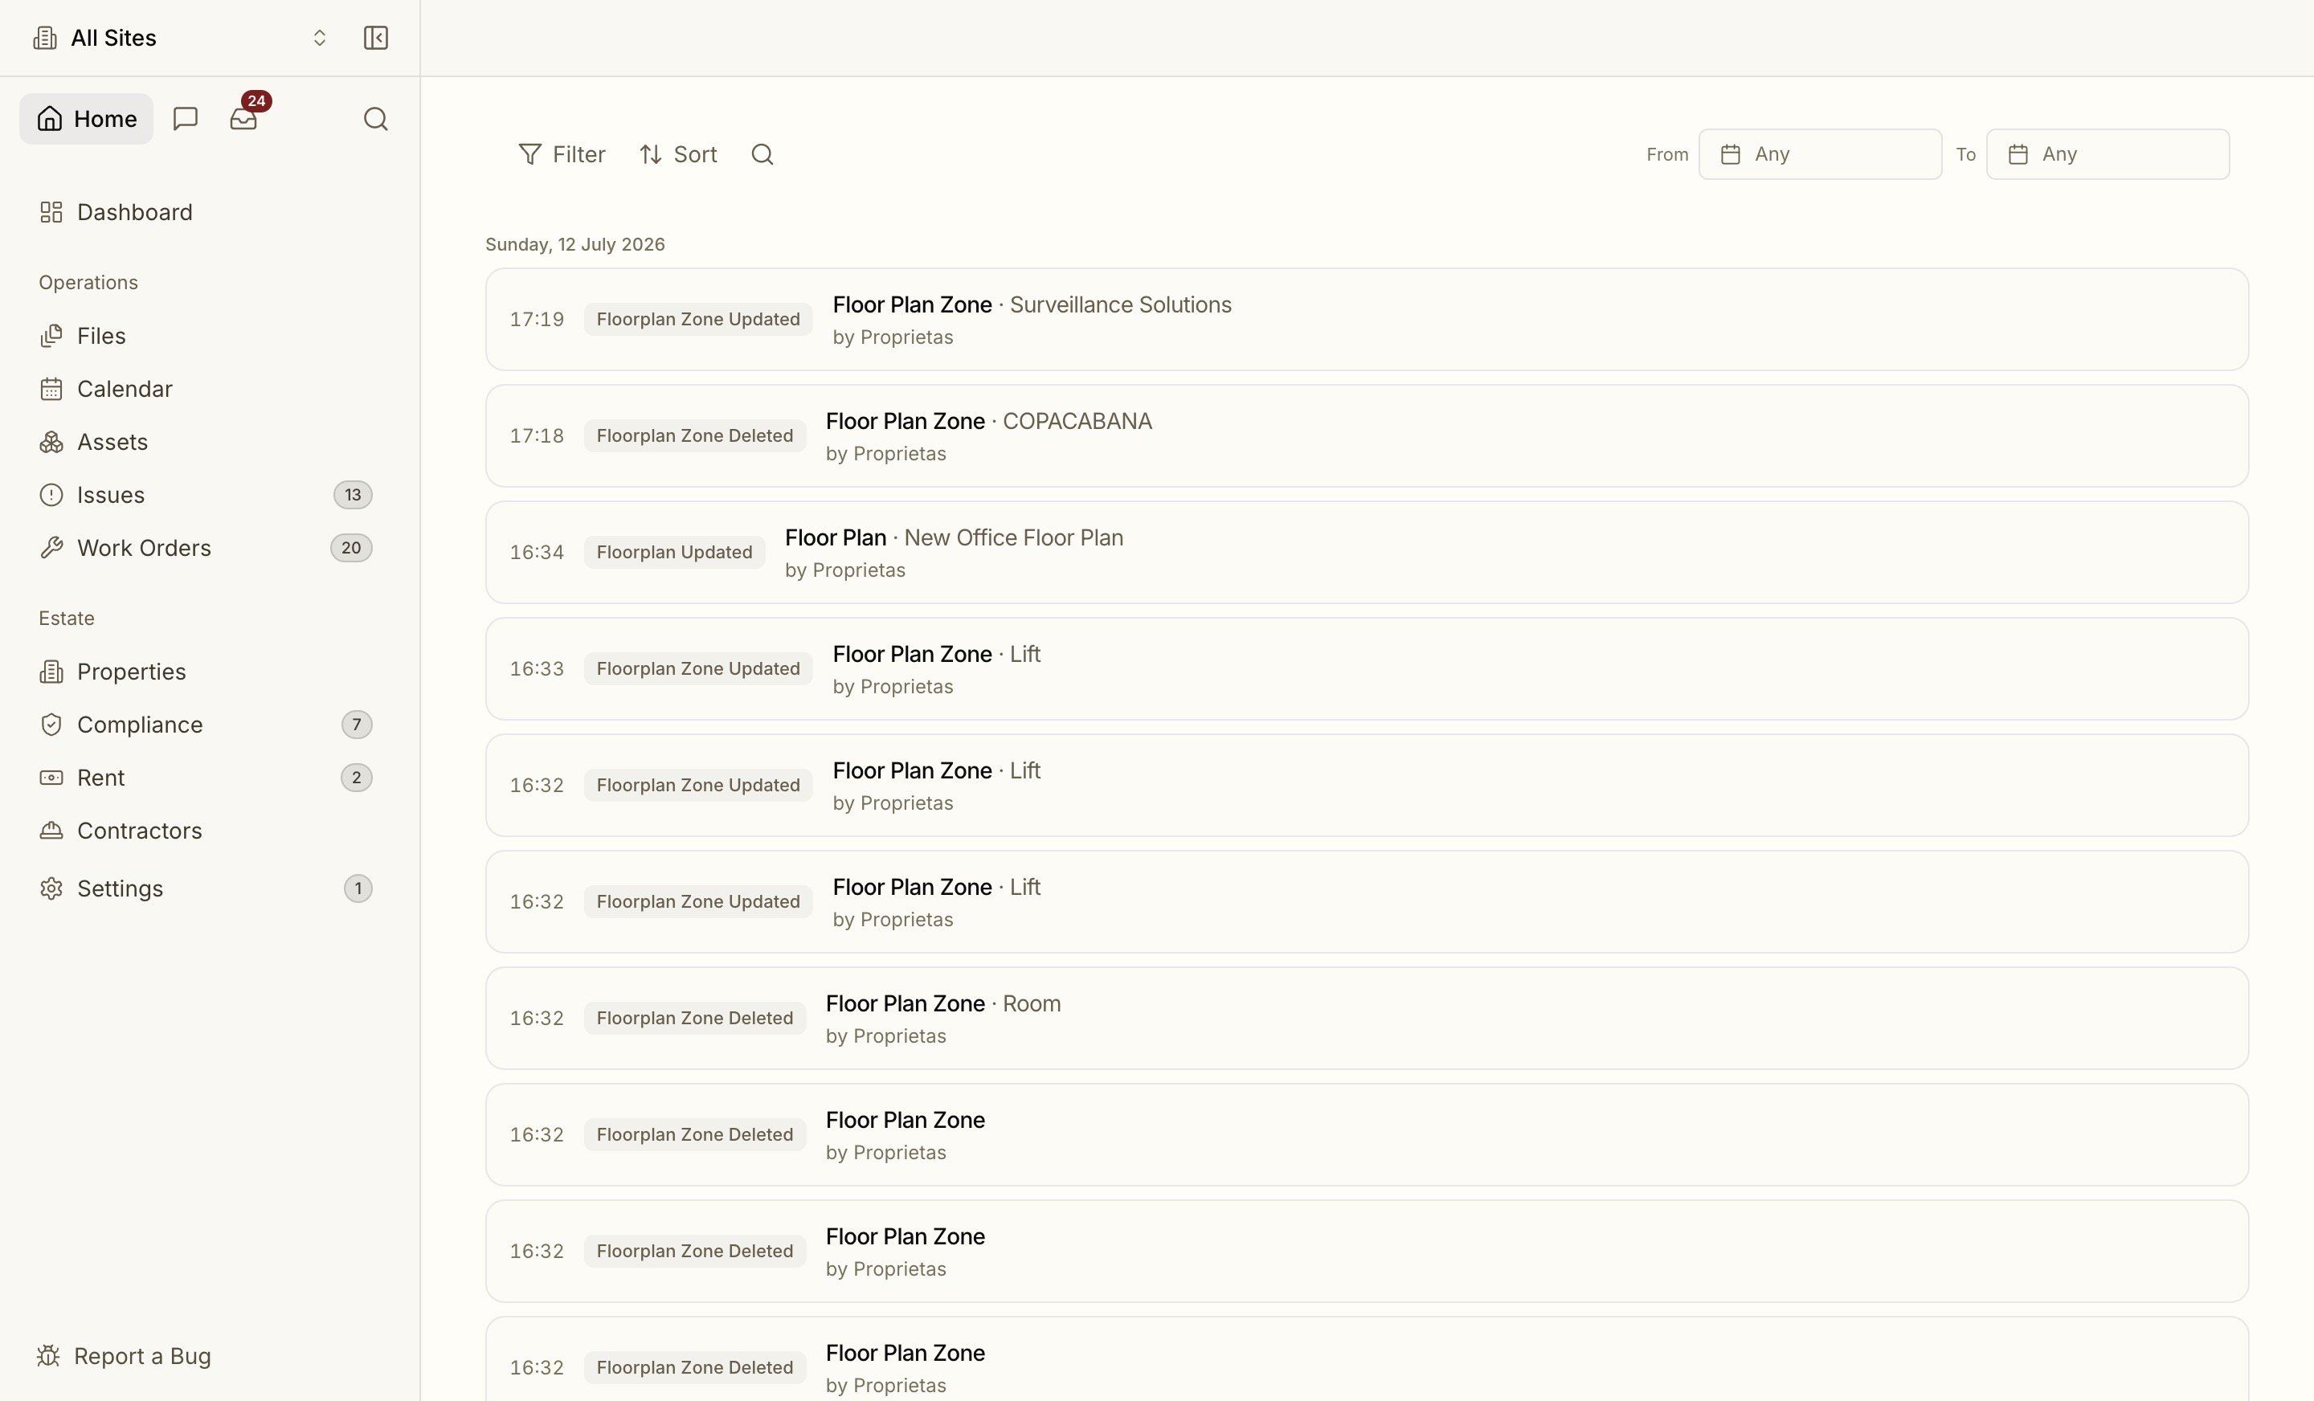The width and height of the screenshot is (2314, 1401).
Task: Open the Surveillance Solutions zone entry
Action: click(x=1368, y=319)
